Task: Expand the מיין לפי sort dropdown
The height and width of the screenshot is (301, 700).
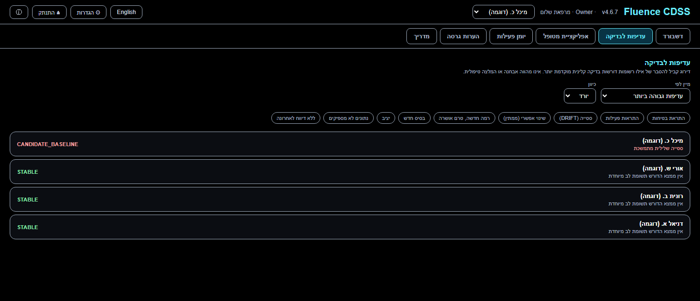Action: click(646, 96)
